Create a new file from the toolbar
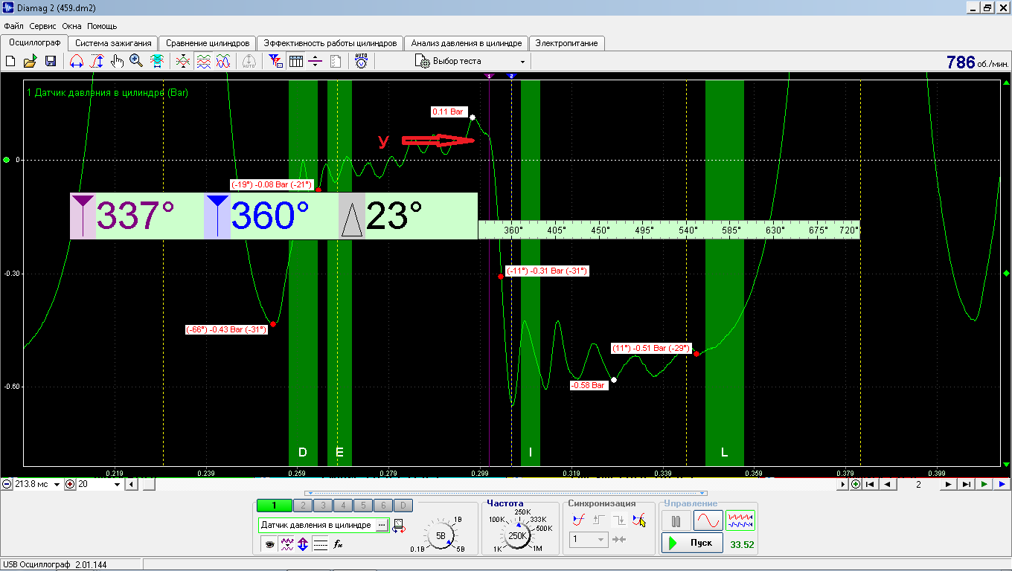 [x=10, y=61]
